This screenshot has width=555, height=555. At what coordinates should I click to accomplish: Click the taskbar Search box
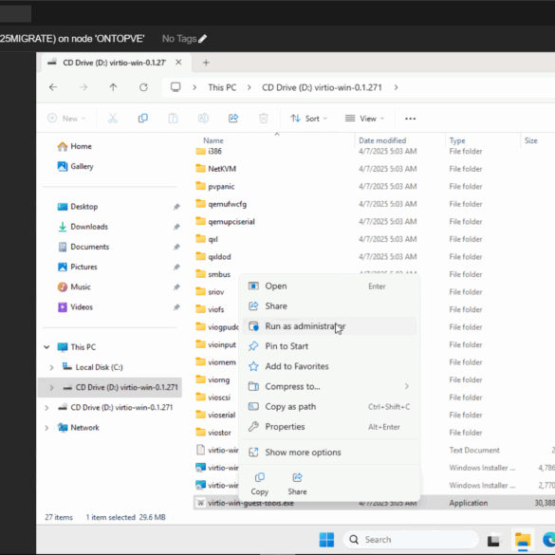tap(411, 540)
